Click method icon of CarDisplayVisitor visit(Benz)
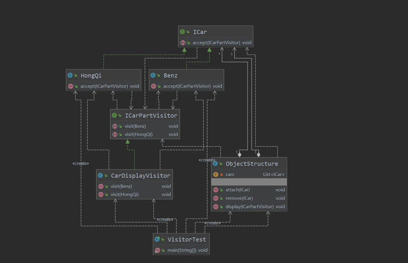 click(x=101, y=186)
